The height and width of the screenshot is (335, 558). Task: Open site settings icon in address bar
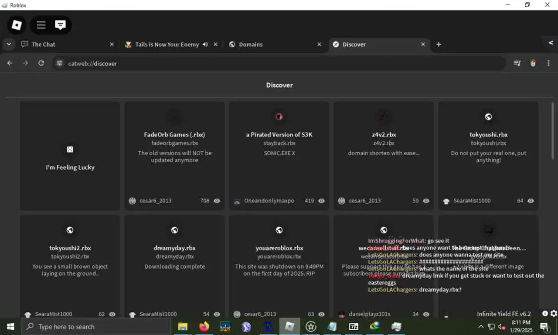(60, 63)
